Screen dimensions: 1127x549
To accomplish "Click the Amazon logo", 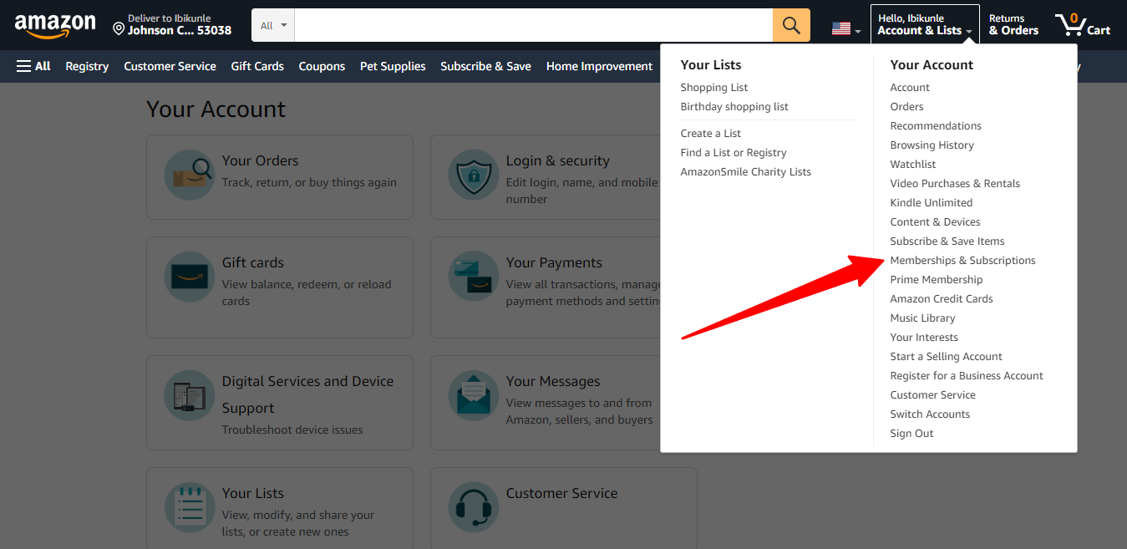I will (55, 26).
